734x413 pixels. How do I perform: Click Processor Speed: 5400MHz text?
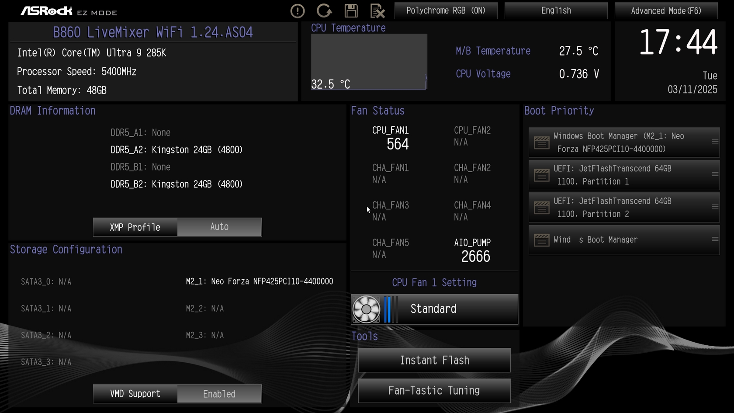[x=76, y=72]
